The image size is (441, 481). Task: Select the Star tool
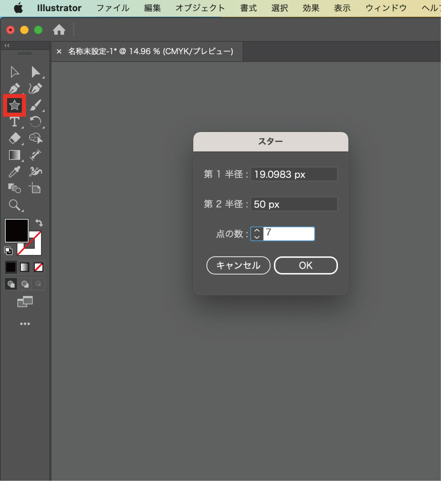tap(14, 105)
